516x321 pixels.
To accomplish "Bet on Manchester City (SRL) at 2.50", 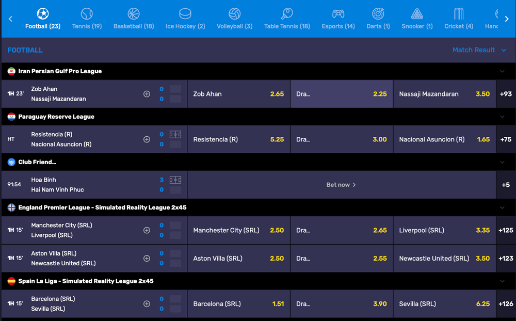I will point(238,230).
